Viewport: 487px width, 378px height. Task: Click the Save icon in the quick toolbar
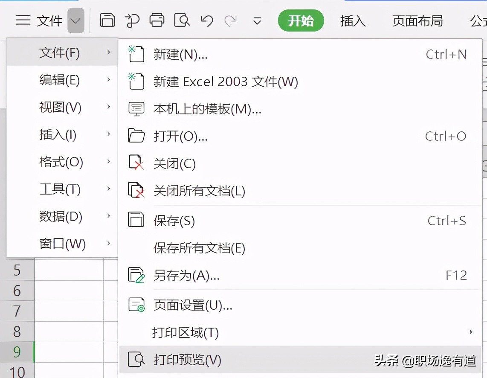click(107, 20)
